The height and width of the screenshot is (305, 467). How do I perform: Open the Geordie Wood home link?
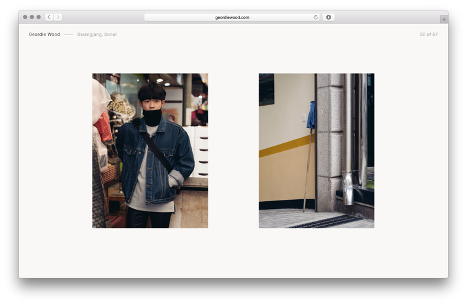pos(44,34)
